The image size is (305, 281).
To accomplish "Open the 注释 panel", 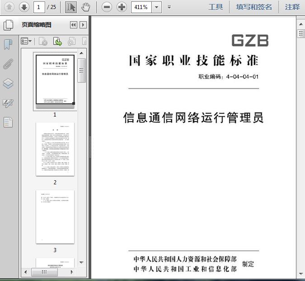I will (292, 7).
